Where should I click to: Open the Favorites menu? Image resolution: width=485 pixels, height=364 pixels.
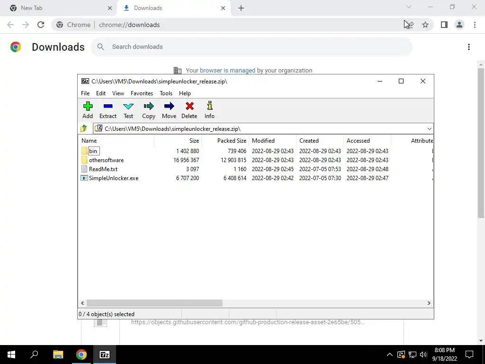pos(142,93)
